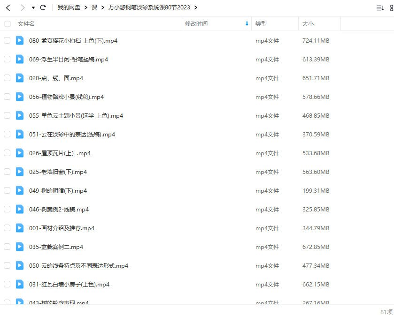
Task: Click the chevron between 我的网盘 and 课
Action: 85,8
